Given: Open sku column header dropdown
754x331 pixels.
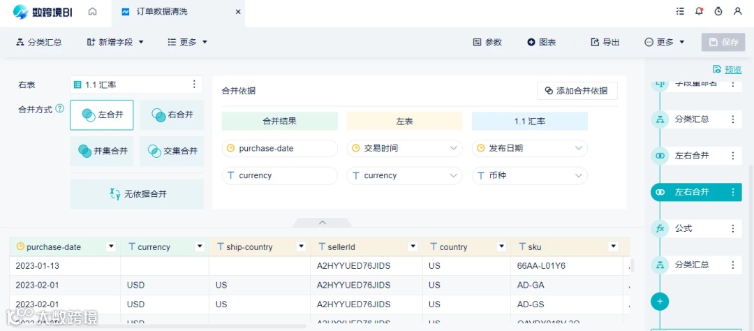Looking at the screenshot, I should point(613,247).
